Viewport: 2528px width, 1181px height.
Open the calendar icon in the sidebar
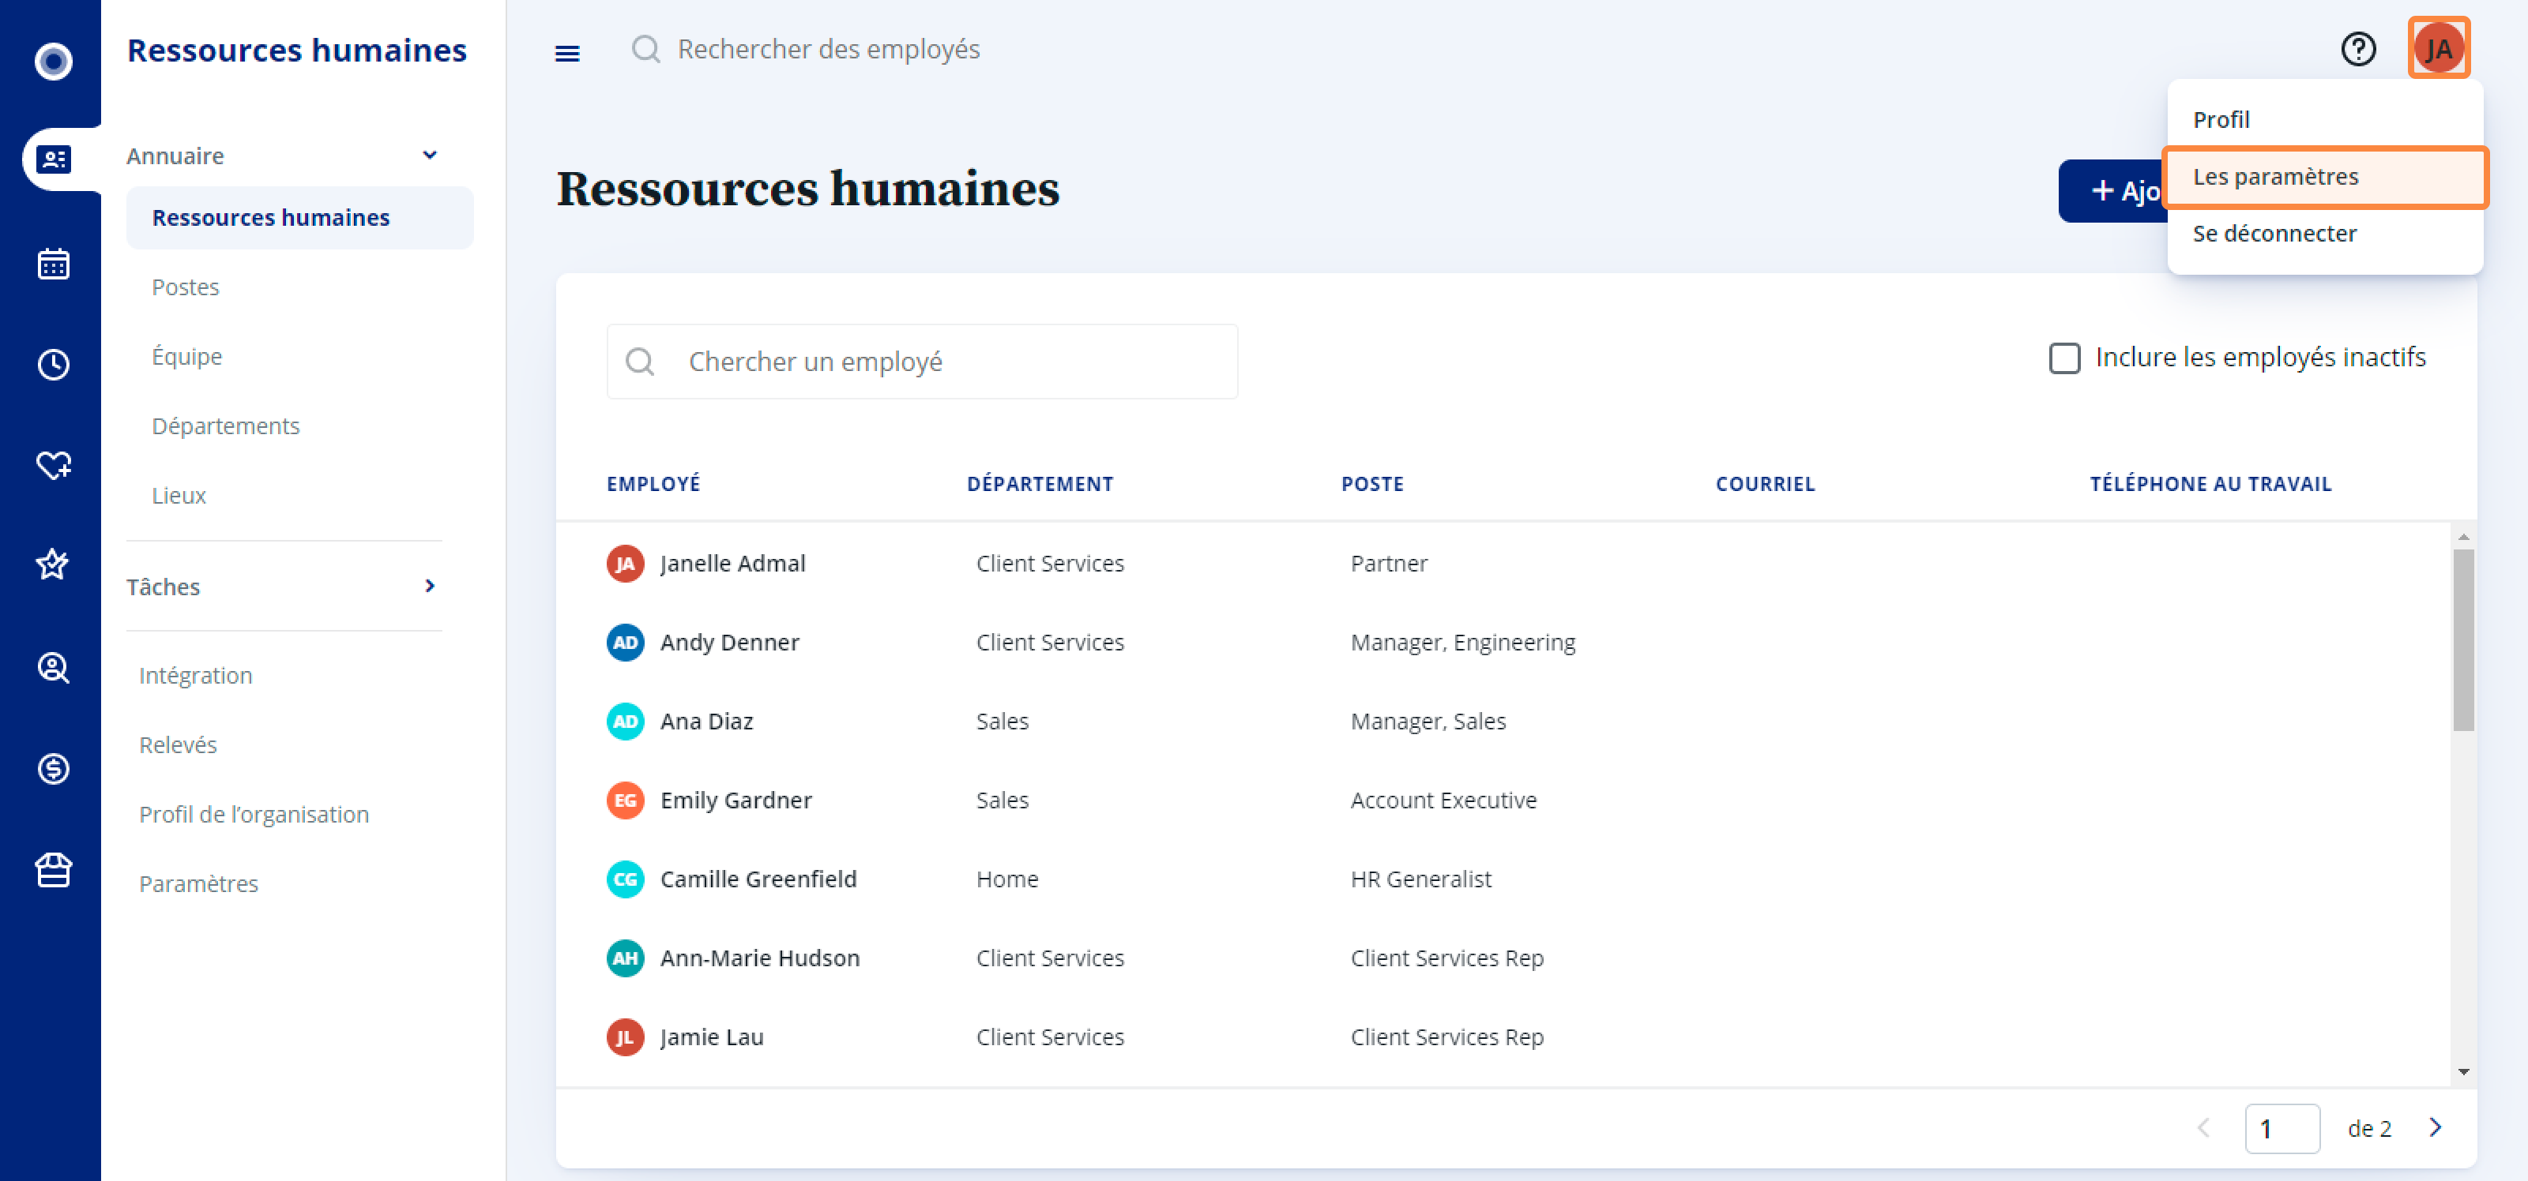53,264
